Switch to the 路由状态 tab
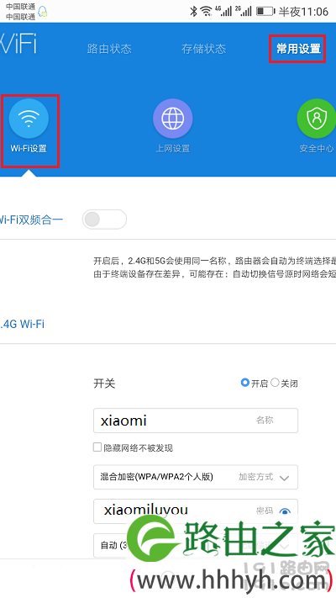Viewport: 336px width, 598px height. point(109,49)
